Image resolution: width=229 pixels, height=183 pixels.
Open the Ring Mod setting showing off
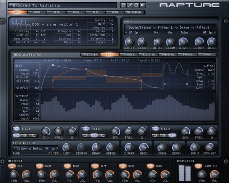click(111, 28)
